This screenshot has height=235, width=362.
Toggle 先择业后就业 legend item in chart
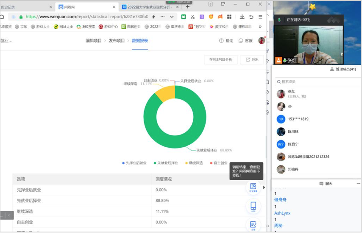pos(134,163)
